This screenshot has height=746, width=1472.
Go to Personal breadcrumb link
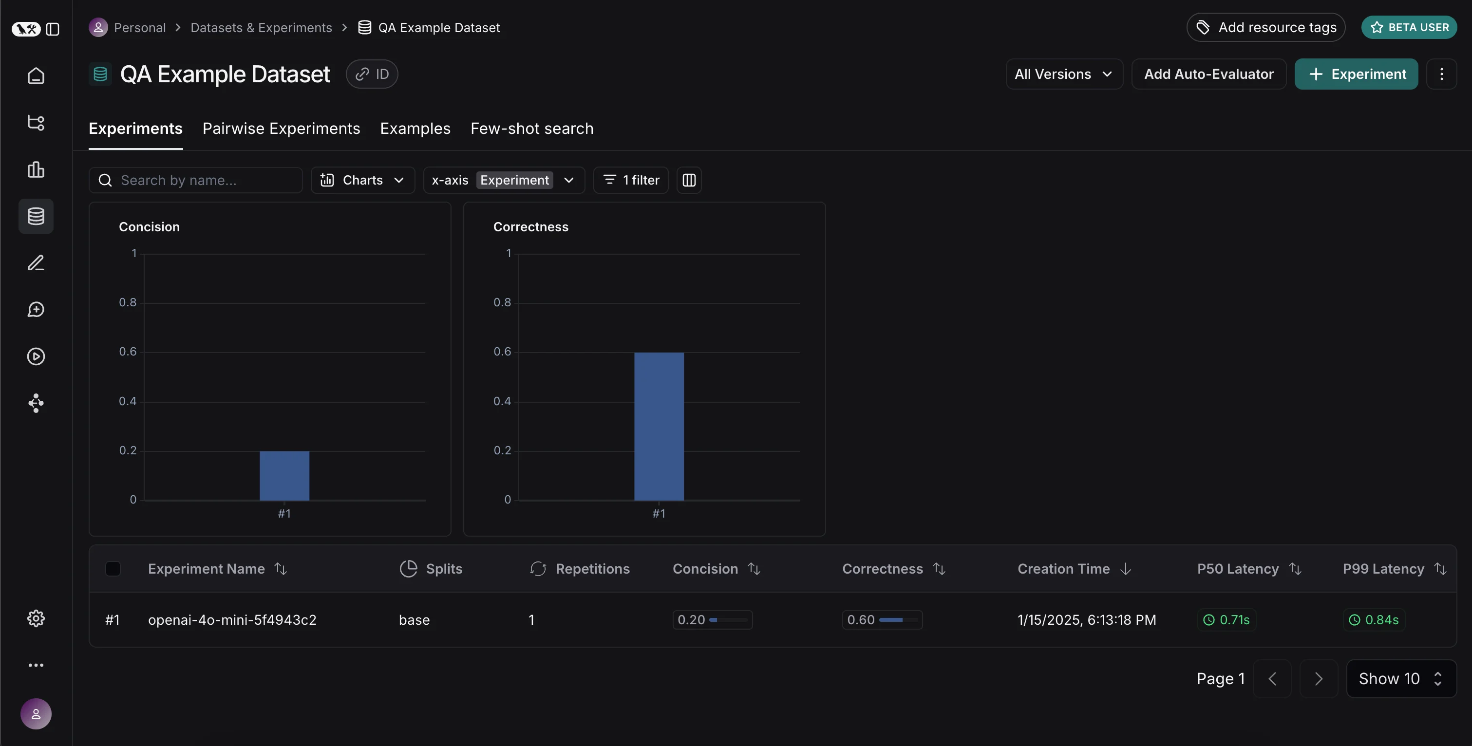click(139, 27)
